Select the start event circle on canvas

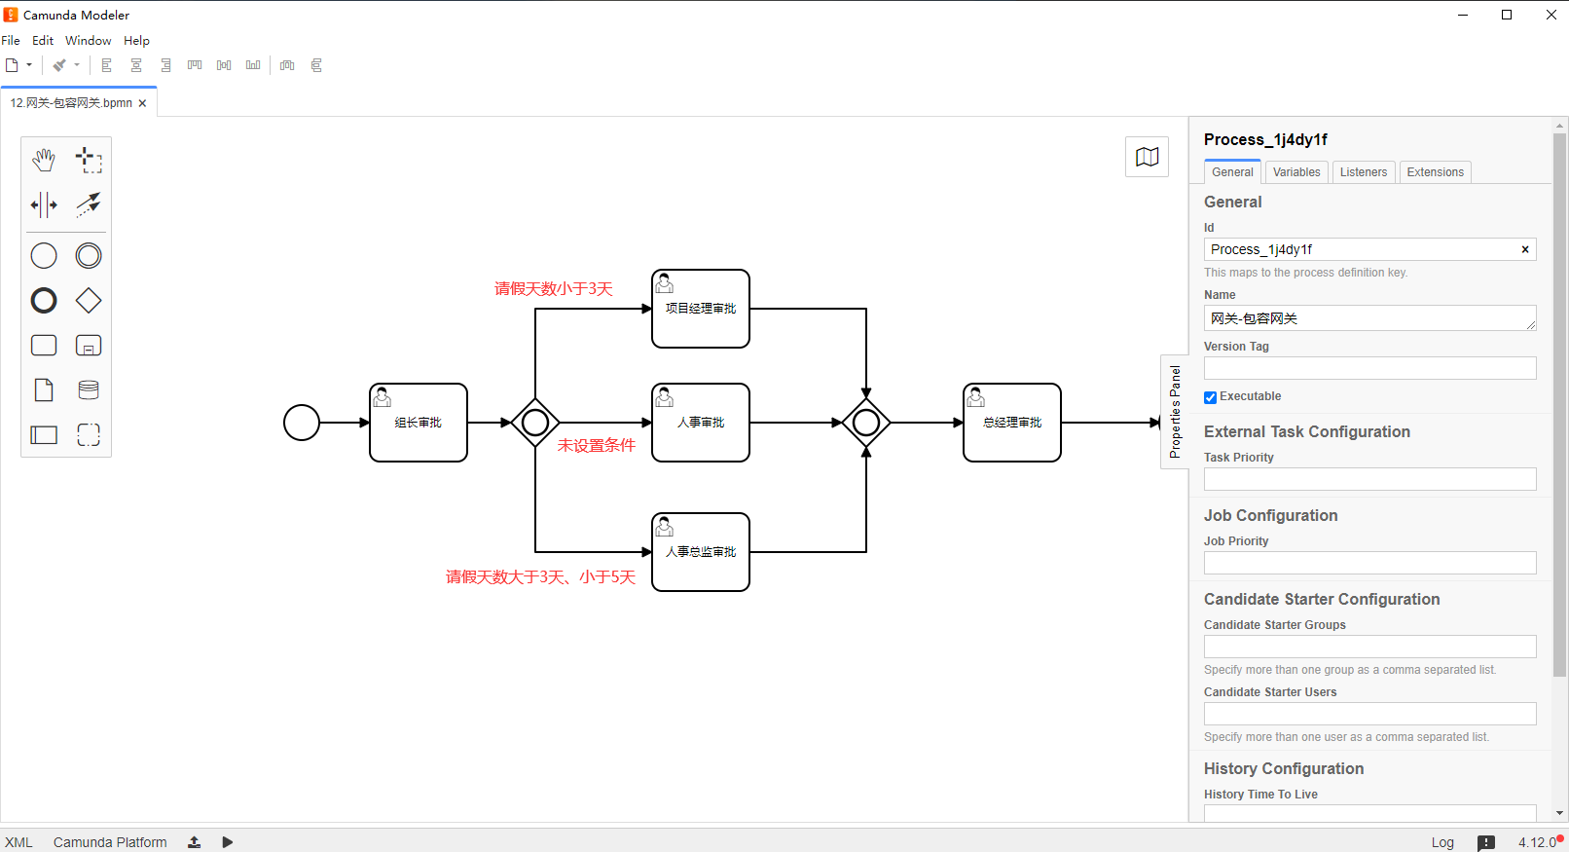[302, 423]
